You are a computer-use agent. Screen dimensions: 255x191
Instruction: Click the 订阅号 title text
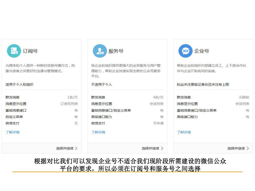click(x=30, y=51)
